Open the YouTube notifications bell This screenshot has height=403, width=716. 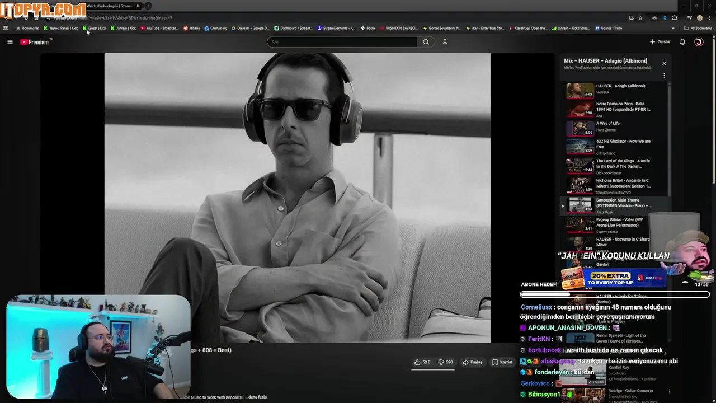tap(682, 42)
